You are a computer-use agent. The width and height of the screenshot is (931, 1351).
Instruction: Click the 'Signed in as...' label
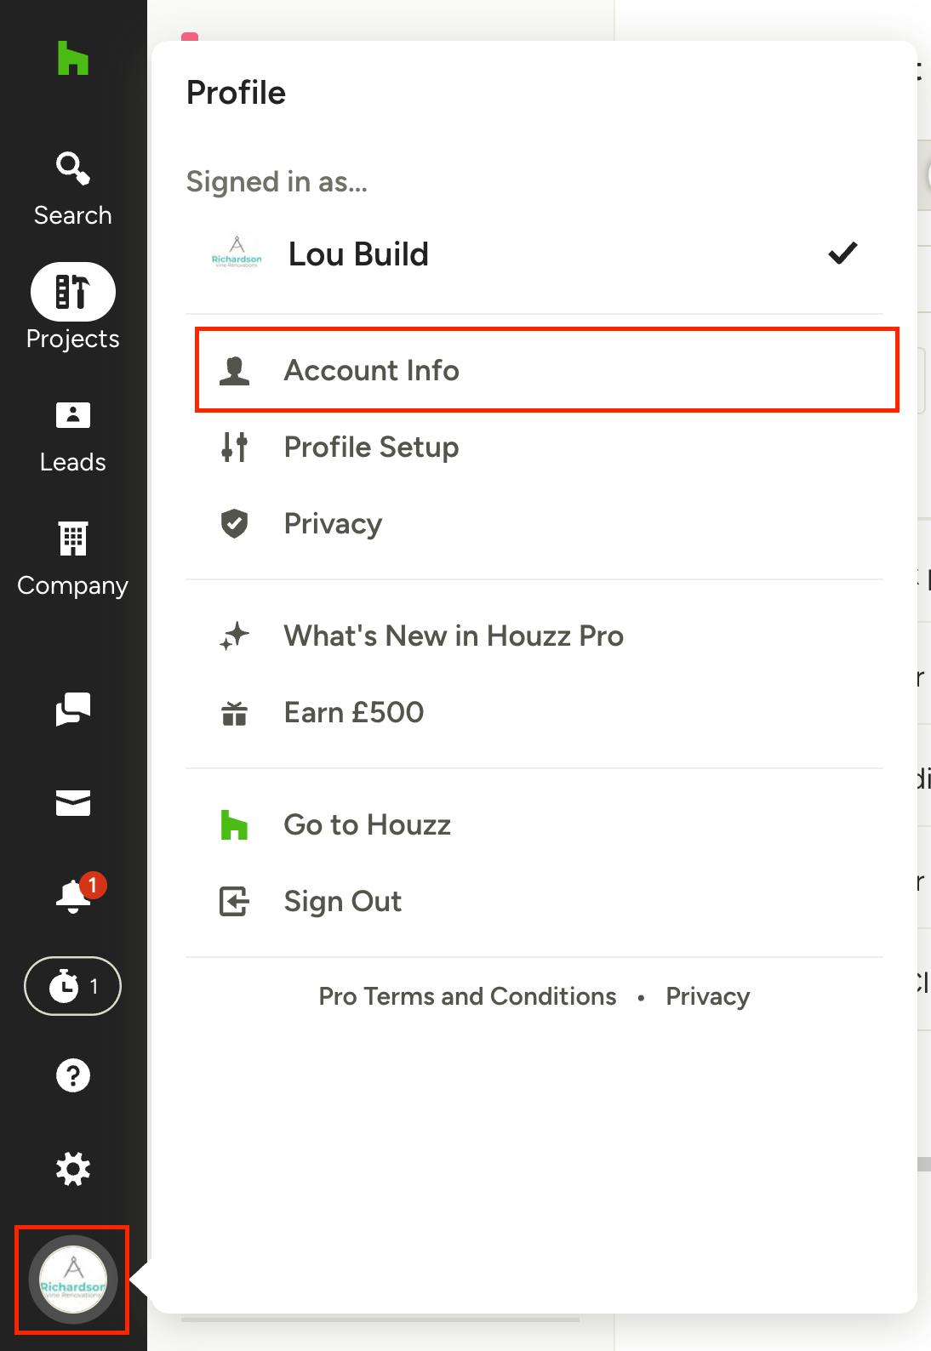pos(277,181)
